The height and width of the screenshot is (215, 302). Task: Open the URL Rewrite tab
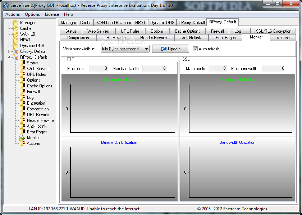[x=115, y=38]
